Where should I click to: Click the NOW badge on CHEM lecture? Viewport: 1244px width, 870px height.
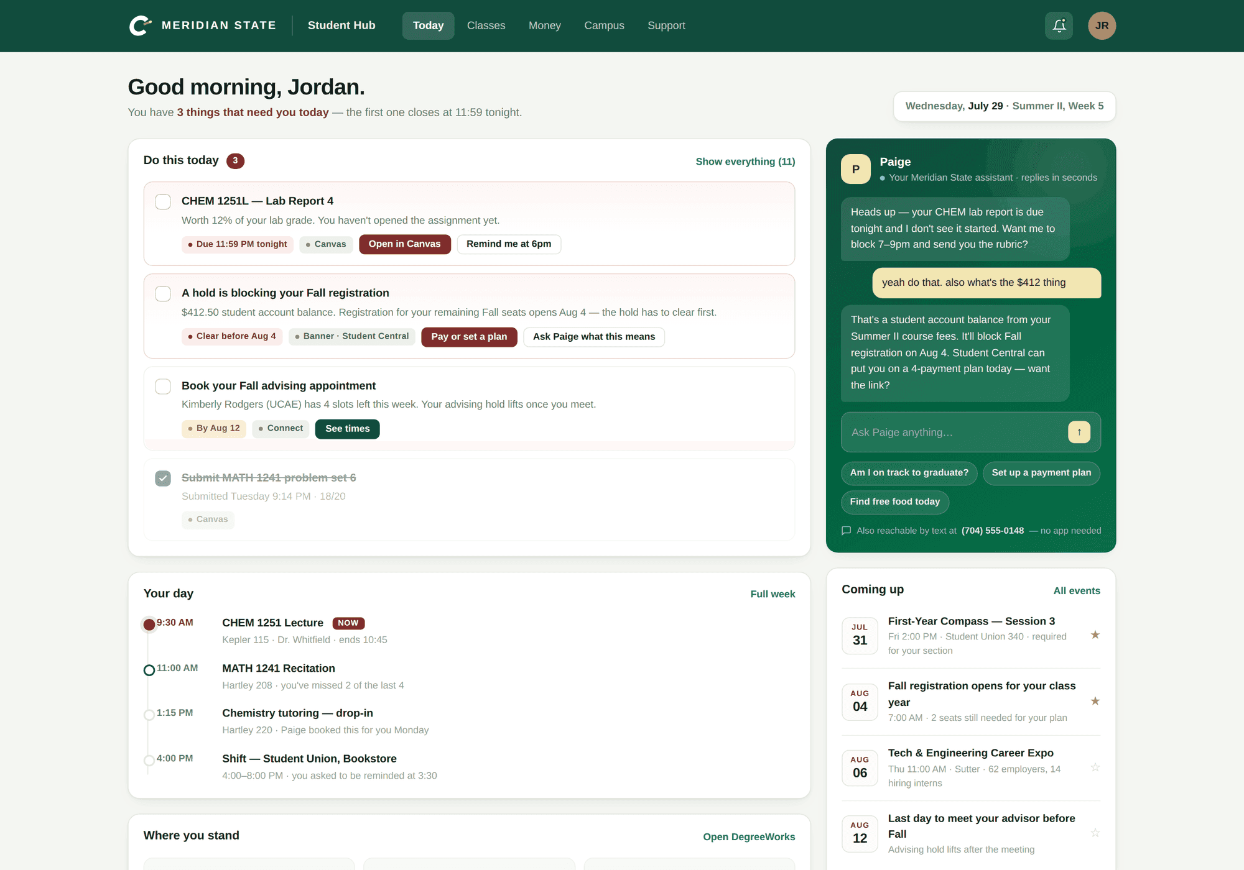348,623
